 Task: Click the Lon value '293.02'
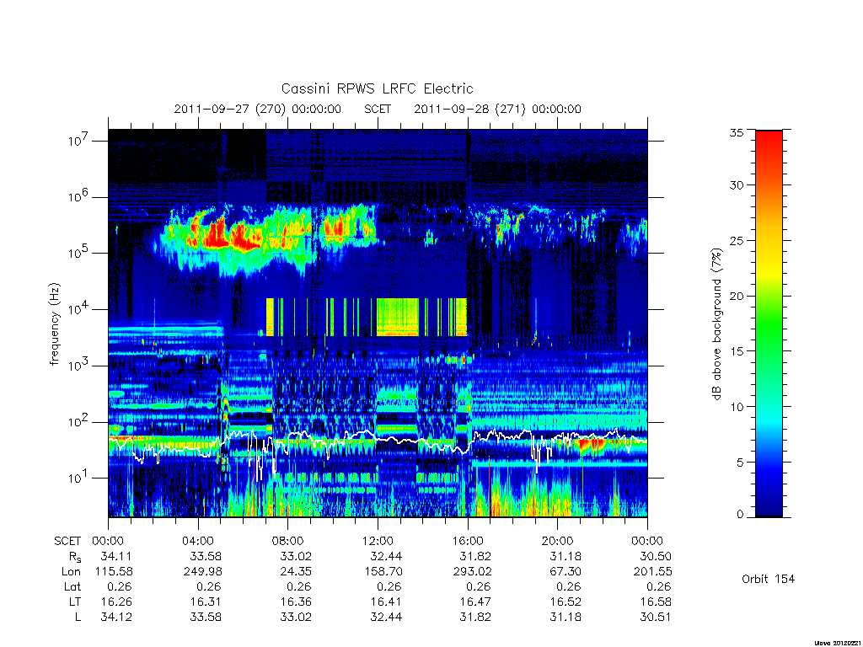[x=472, y=572]
